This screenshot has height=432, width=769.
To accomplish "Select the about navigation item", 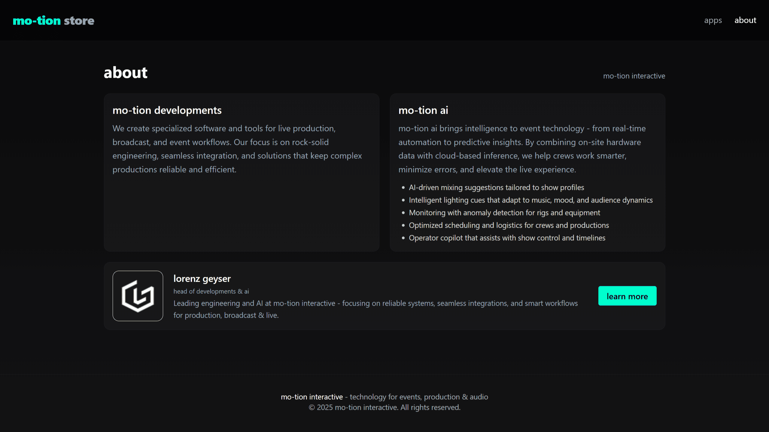I will point(745,20).
